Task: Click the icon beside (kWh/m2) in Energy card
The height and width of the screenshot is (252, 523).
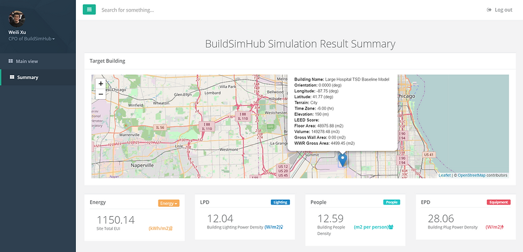Action: [171, 229]
